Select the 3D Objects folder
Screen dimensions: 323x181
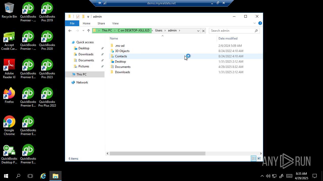tap(122, 51)
